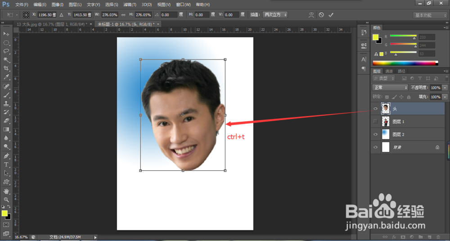Viewport: 450px width, 241px height.
Task: Open the Layers panel flyout menu
Action: click(x=445, y=71)
